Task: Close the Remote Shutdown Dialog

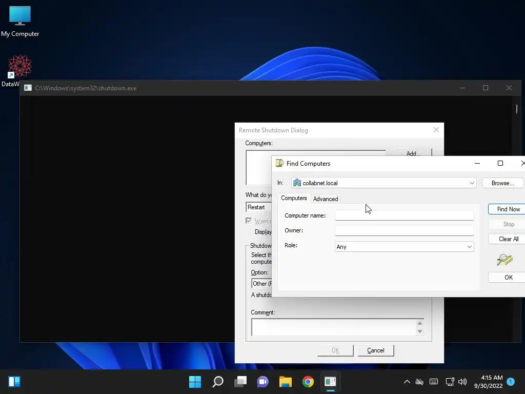Action: coord(436,130)
